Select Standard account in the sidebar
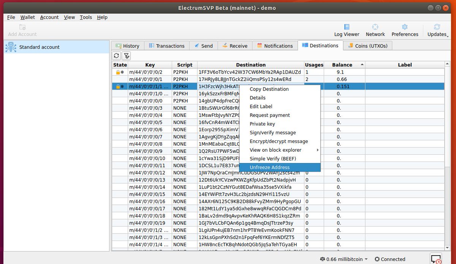456x264 pixels. click(56, 47)
